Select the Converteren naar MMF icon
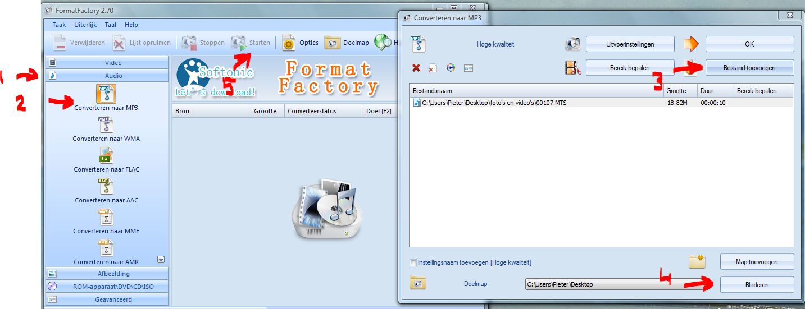The height and width of the screenshot is (309, 805). pyautogui.click(x=106, y=218)
